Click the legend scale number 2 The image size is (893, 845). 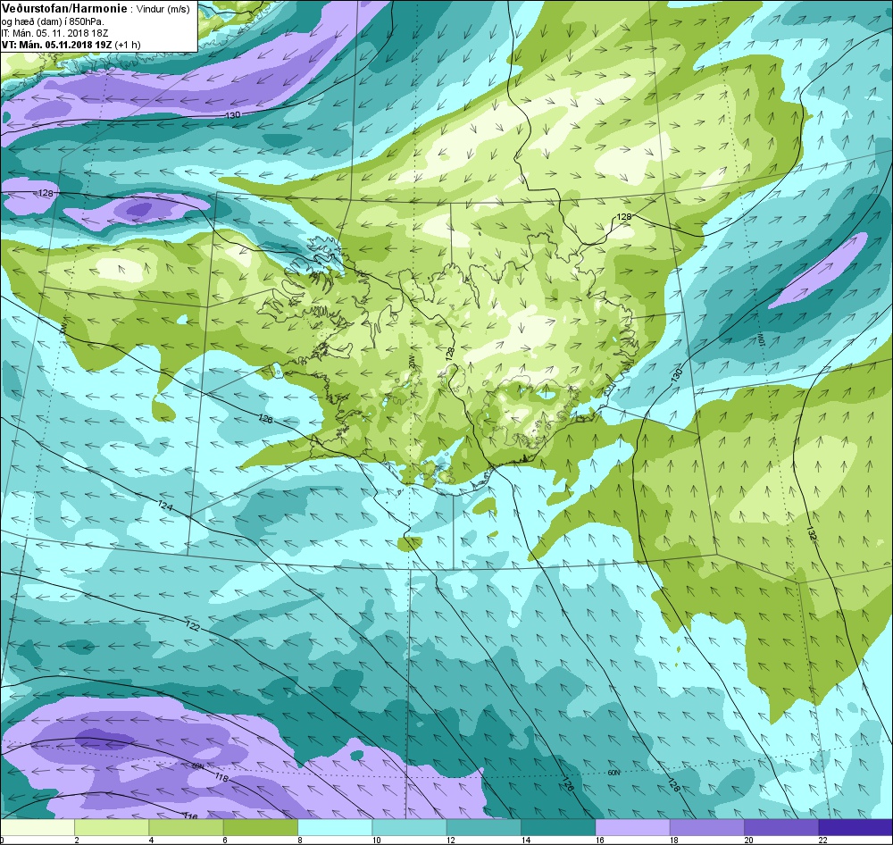pos(77,840)
